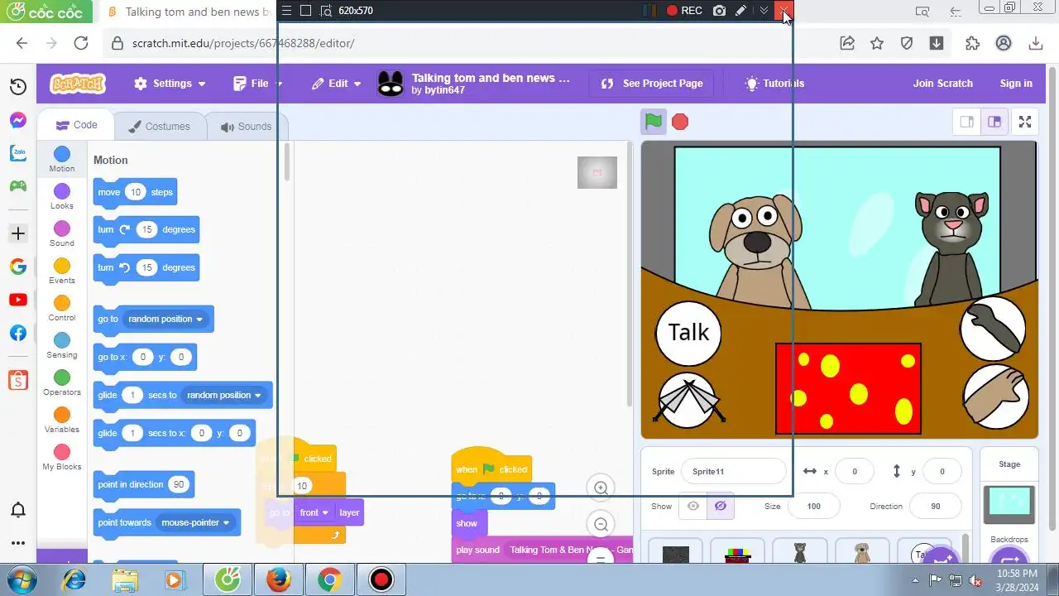Reload the browser page

click(80, 43)
